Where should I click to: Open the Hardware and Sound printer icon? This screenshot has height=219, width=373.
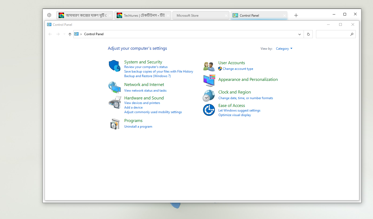pyautogui.click(x=115, y=102)
